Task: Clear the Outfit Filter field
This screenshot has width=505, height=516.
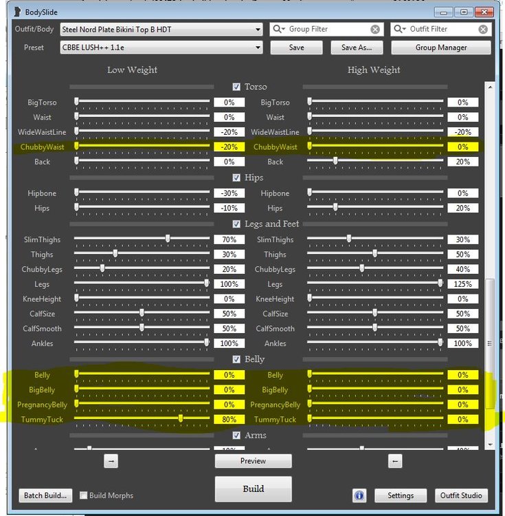Action: tap(482, 30)
